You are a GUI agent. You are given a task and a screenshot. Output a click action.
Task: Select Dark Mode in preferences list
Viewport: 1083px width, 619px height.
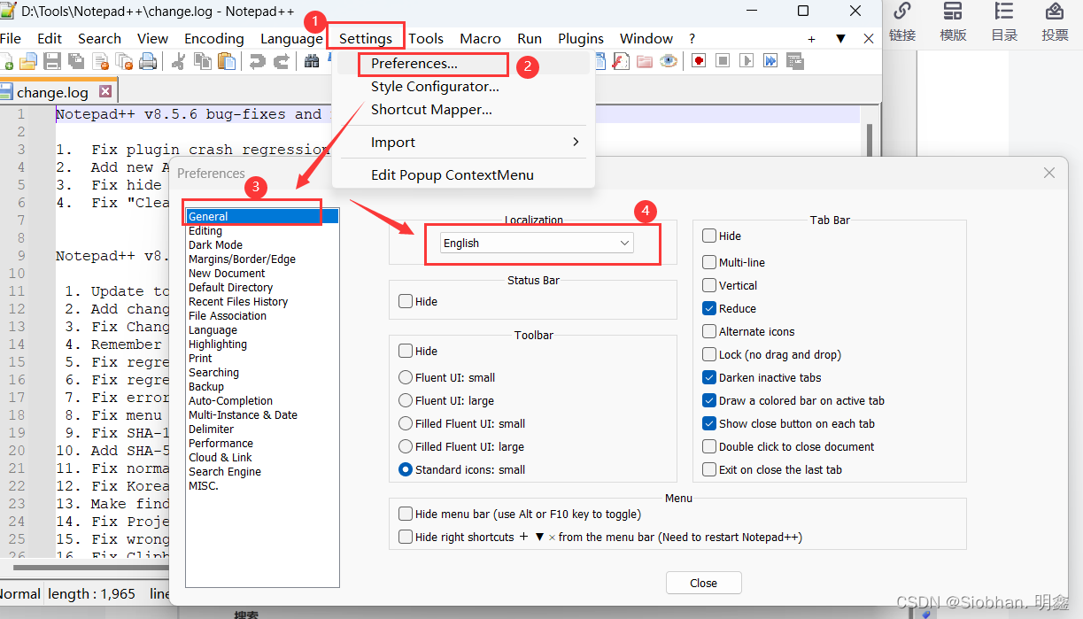(215, 244)
